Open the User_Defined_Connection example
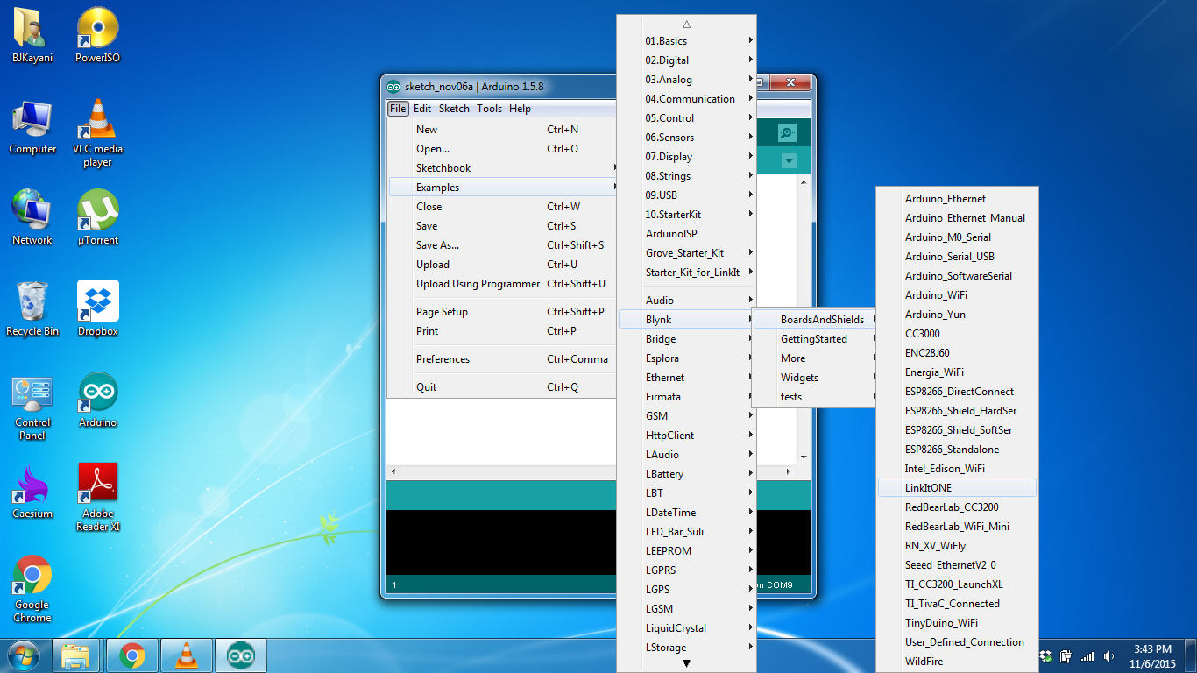 957,642
